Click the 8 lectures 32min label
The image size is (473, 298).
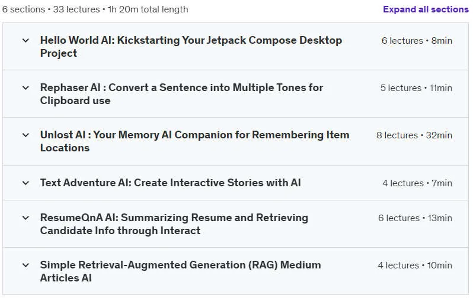click(414, 135)
